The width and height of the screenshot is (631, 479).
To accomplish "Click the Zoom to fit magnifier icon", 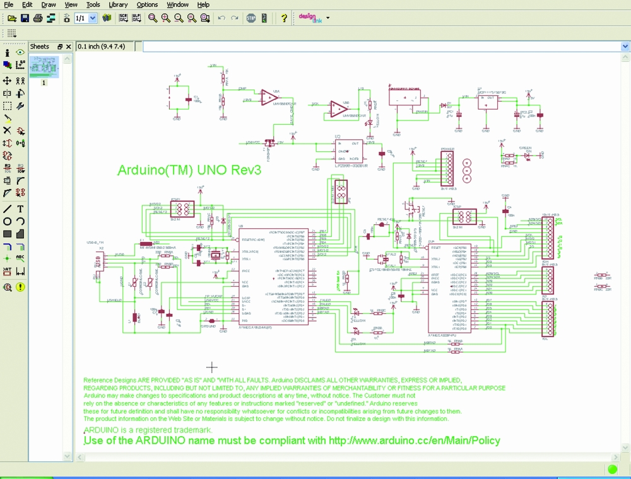I will (x=153, y=18).
